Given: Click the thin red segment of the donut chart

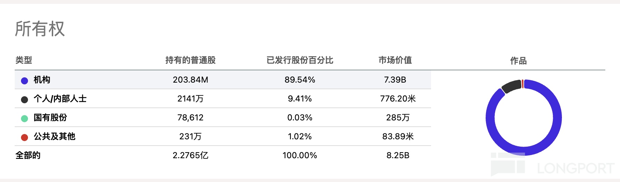Looking at the screenshot, I should 523,84.
